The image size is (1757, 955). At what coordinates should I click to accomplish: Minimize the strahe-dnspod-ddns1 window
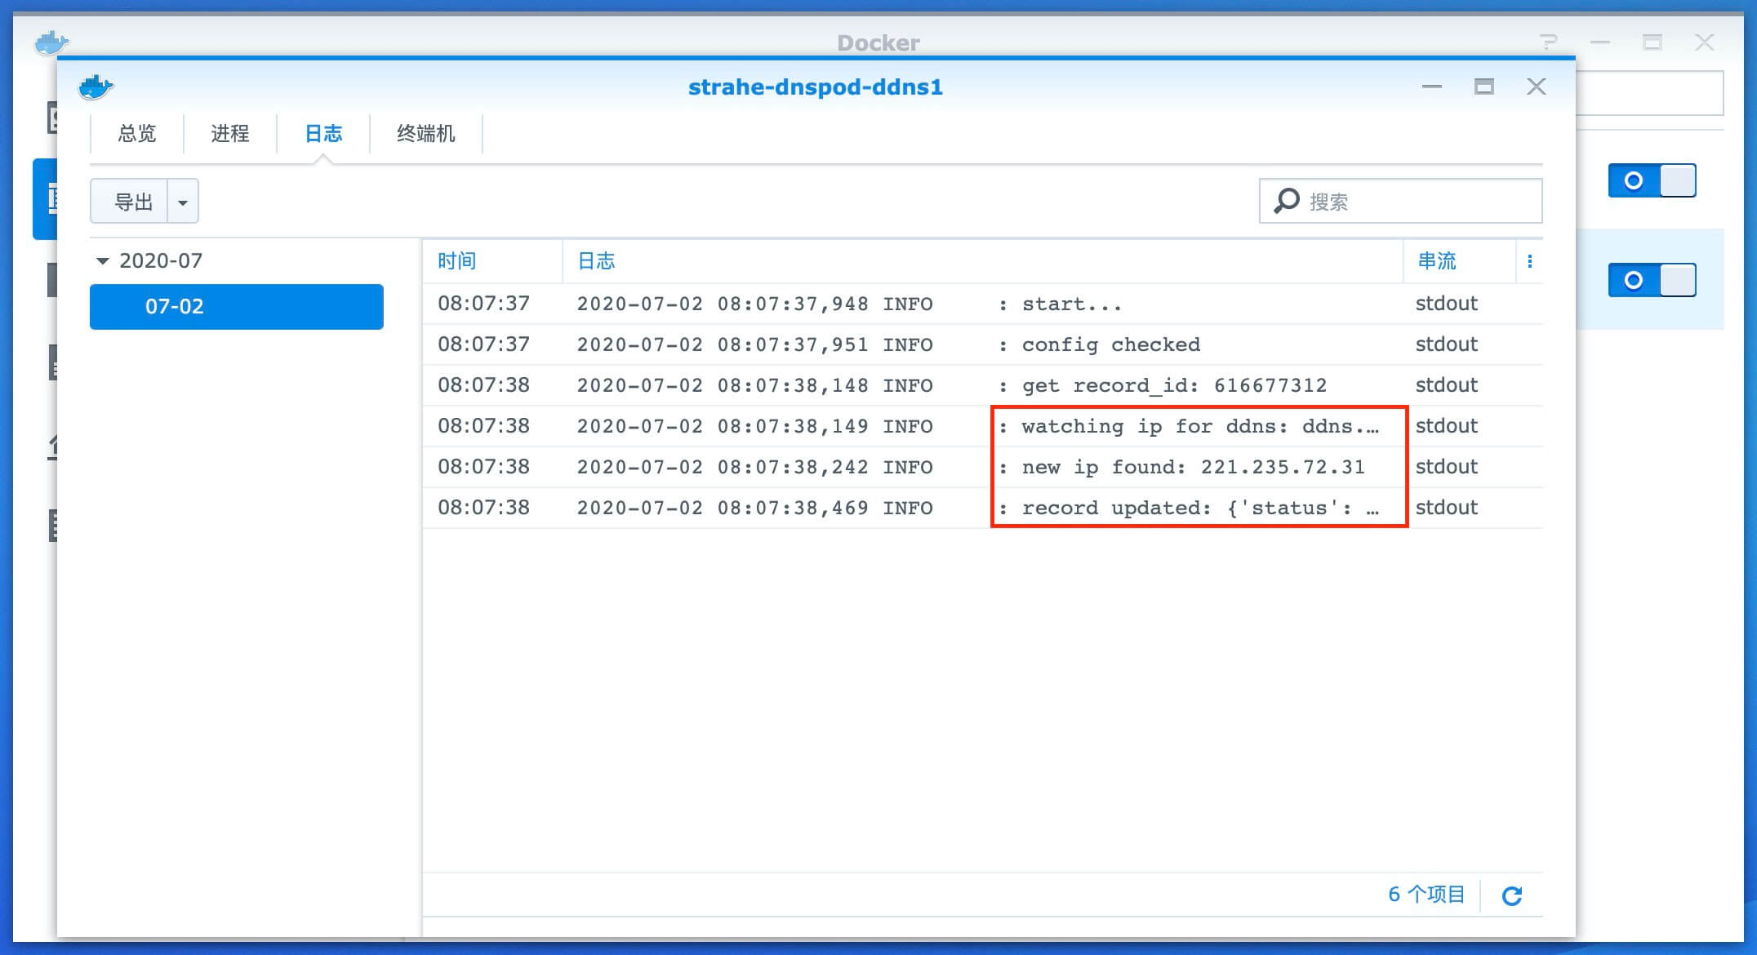[x=1431, y=87]
